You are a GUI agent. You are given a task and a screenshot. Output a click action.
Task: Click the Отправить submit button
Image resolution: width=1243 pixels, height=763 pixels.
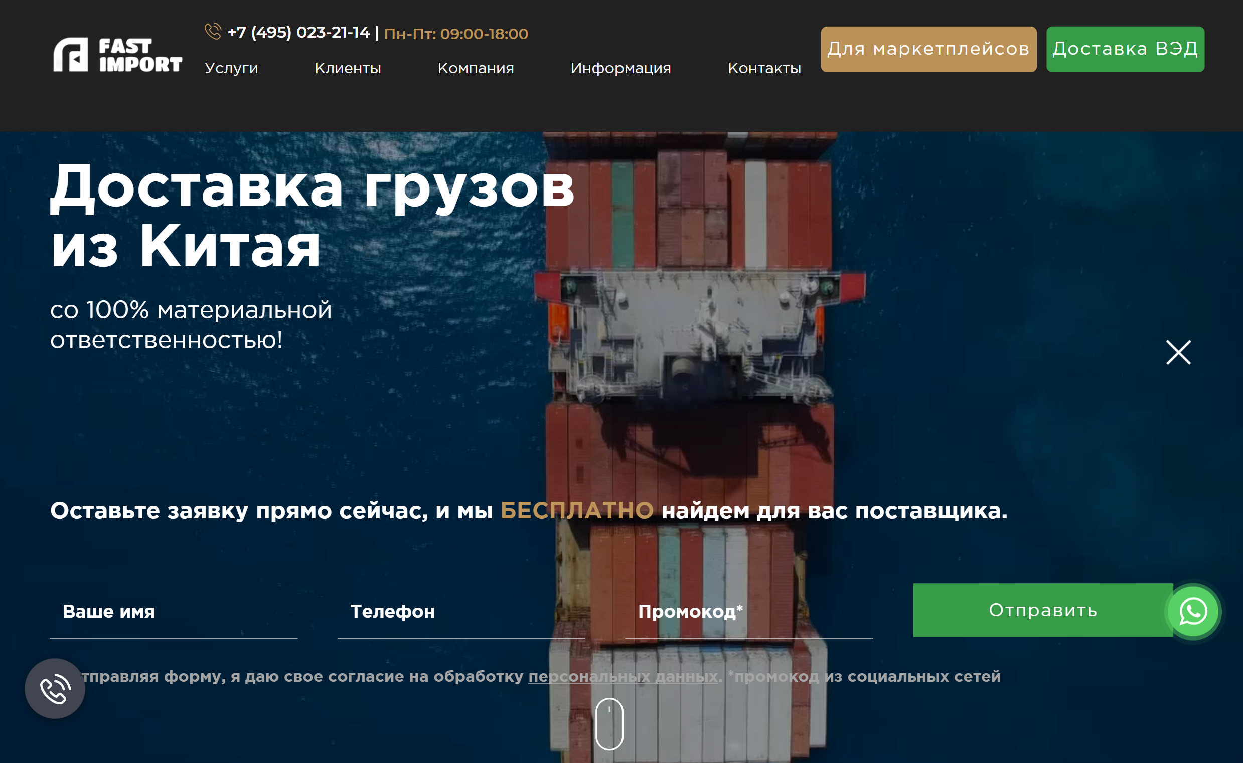pos(1042,610)
